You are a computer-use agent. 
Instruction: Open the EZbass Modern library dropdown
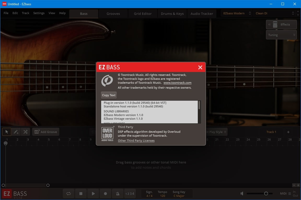pos(236,13)
